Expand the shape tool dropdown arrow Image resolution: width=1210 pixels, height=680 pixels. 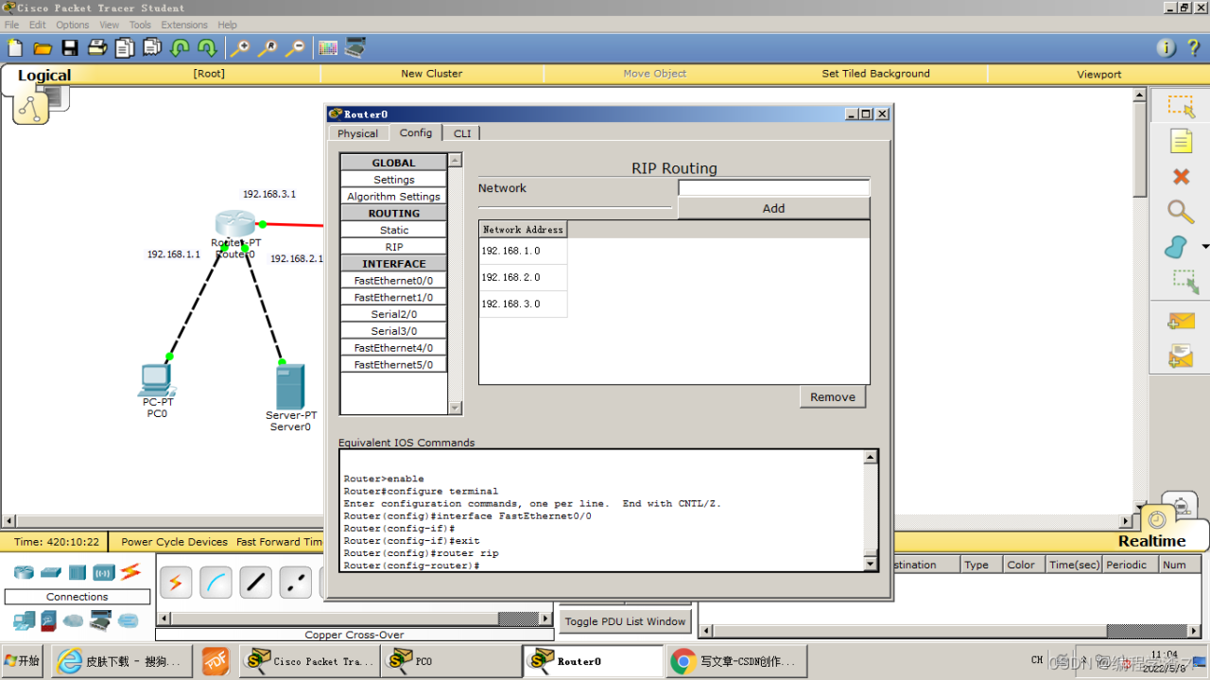(1204, 247)
